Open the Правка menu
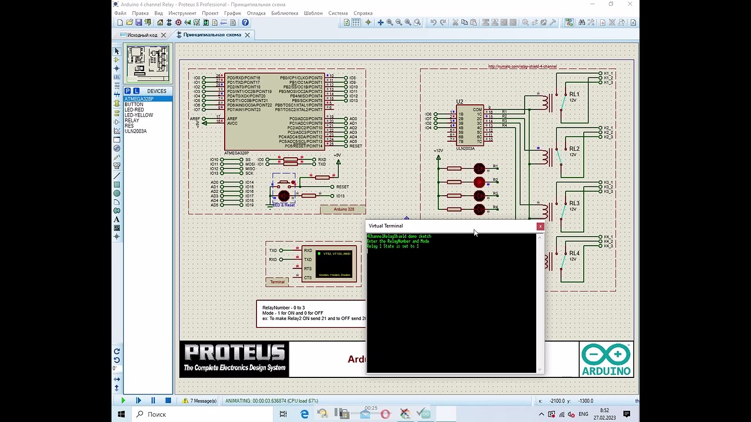Viewport: 751px width, 422px height. (140, 13)
